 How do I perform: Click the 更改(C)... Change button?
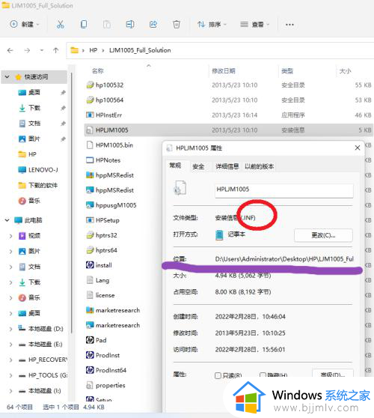(323, 235)
